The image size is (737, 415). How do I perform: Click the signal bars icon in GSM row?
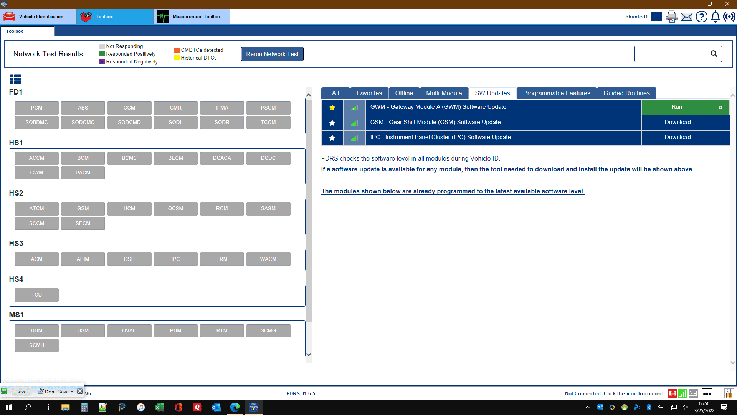click(x=354, y=123)
